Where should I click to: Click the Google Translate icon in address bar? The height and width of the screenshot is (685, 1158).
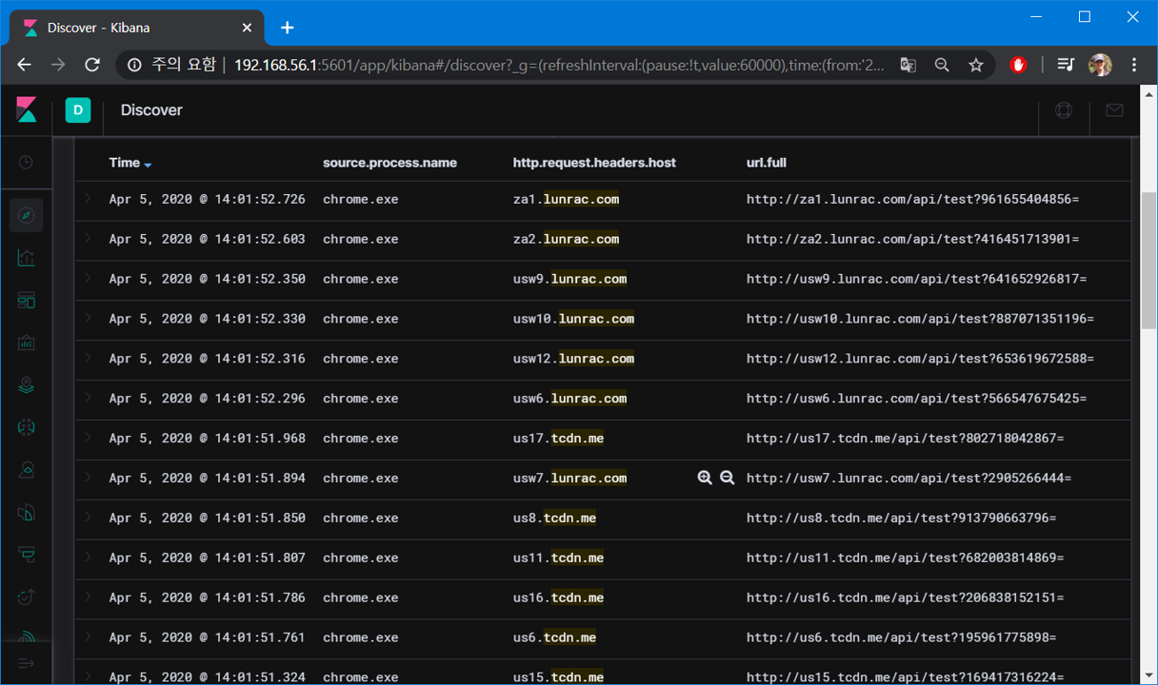click(x=908, y=65)
